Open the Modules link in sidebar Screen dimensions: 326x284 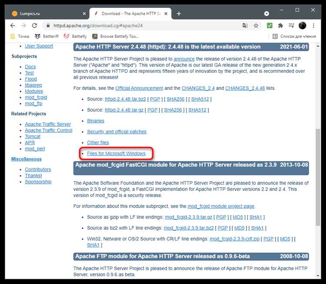point(34,91)
